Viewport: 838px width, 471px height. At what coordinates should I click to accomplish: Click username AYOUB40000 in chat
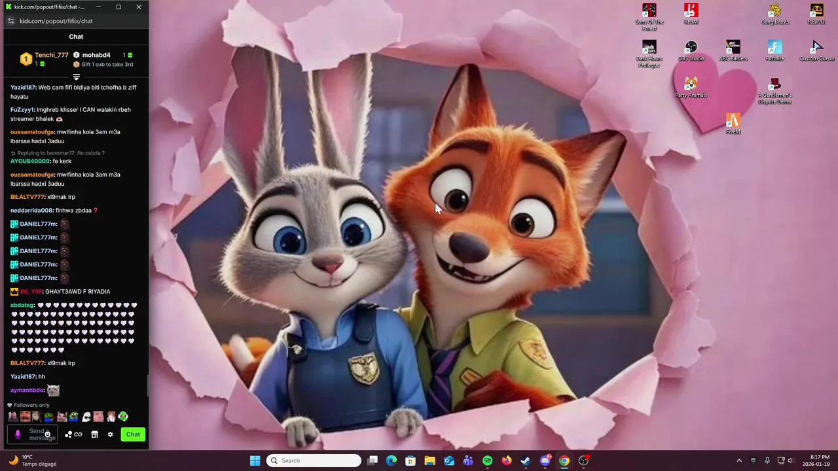pos(30,162)
